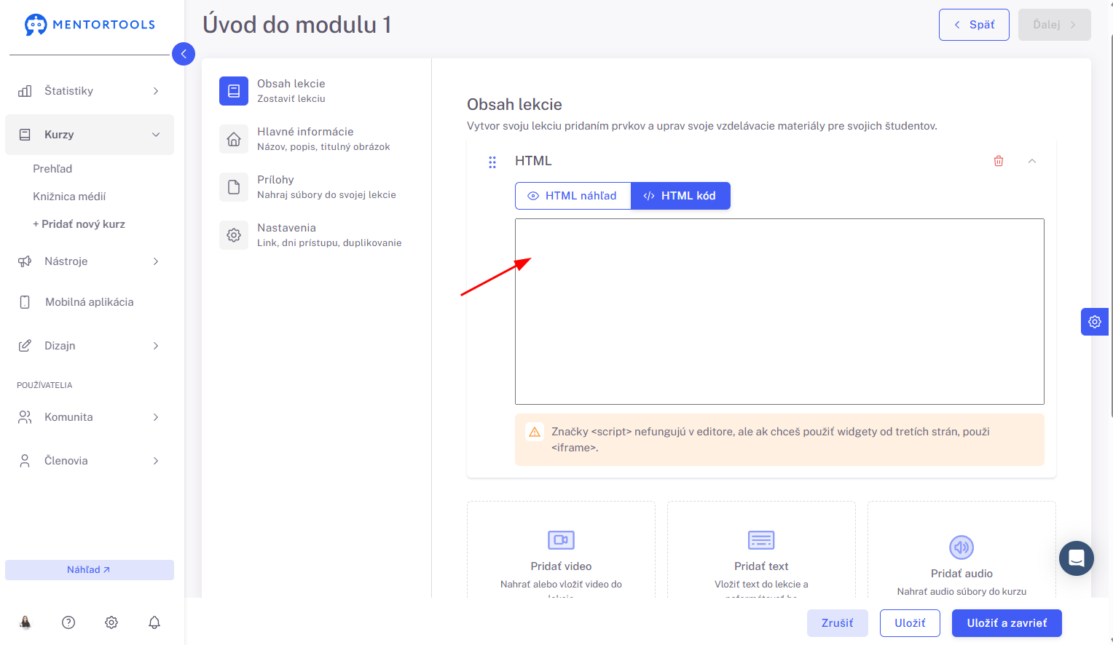
Task: Open the chat support bubble
Action: [x=1077, y=558]
